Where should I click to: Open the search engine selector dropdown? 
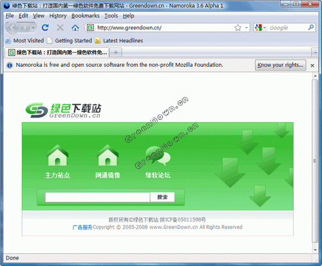(260, 28)
